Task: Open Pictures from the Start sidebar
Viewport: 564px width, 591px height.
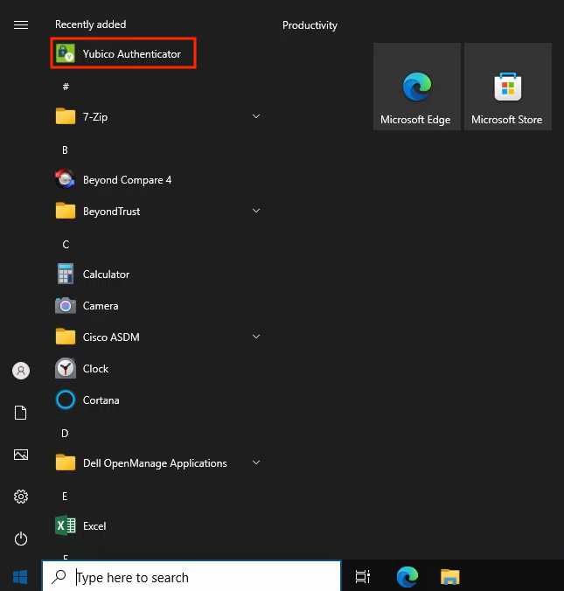Action: coord(21,455)
